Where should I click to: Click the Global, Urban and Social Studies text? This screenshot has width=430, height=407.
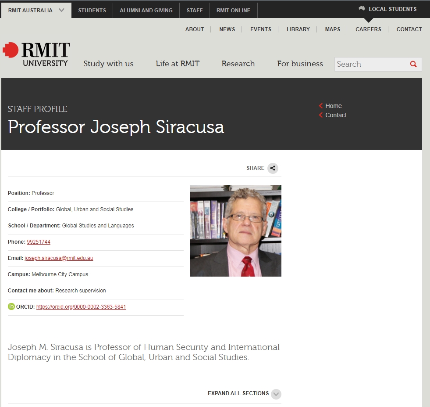pyautogui.click(x=95, y=209)
